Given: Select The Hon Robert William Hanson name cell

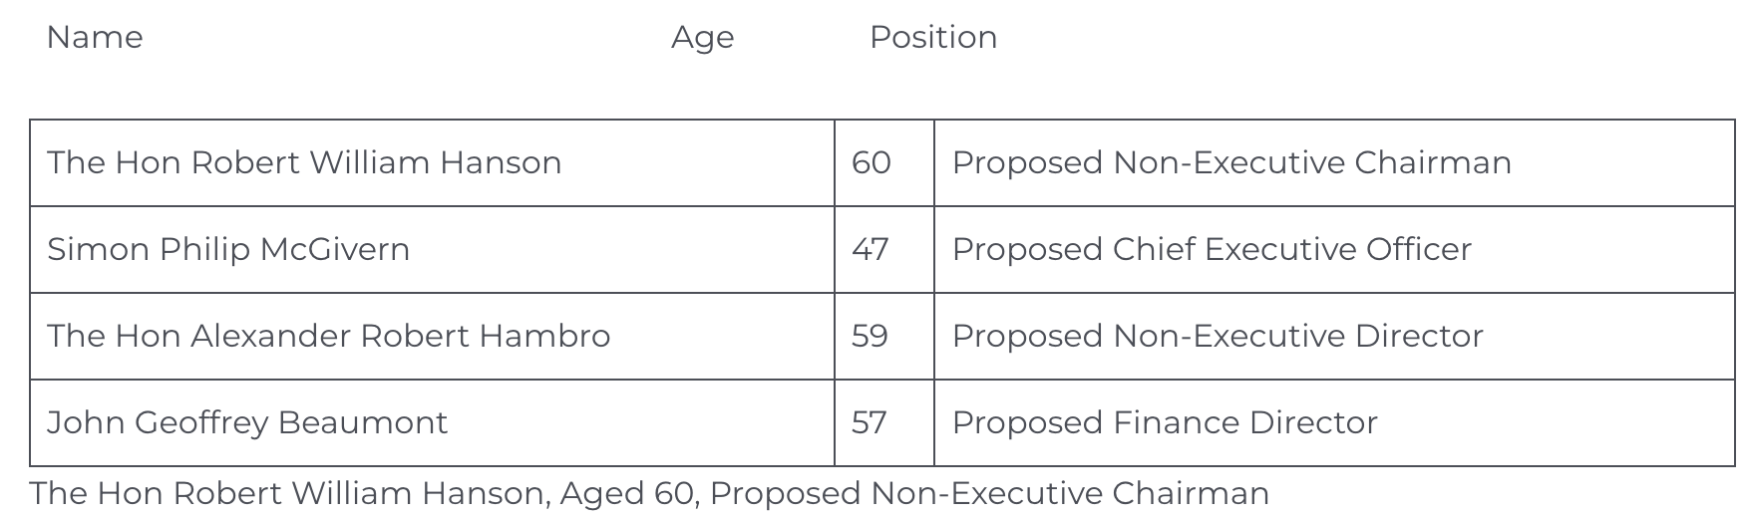Looking at the screenshot, I should coord(304,163).
